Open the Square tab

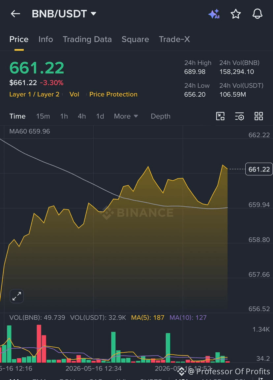click(x=135, y=39)
